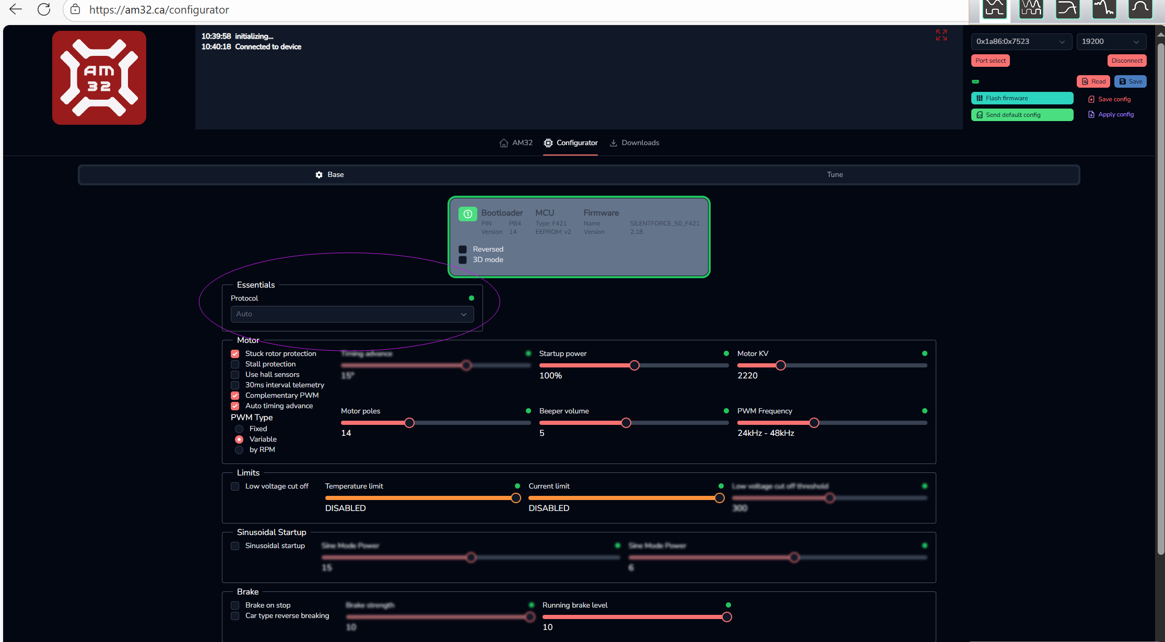Viewport: 1165px width, 642px height.
Task: Click the AM32 logo image
Action: (99, 78)
